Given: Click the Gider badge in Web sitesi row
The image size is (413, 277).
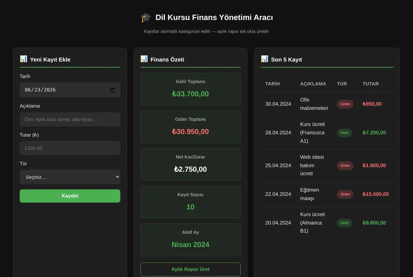Looking at the screenshot, I should point(345,166).
